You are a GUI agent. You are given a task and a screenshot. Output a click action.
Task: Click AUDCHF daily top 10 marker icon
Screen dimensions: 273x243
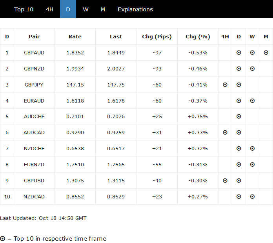[x=239, y=116]
